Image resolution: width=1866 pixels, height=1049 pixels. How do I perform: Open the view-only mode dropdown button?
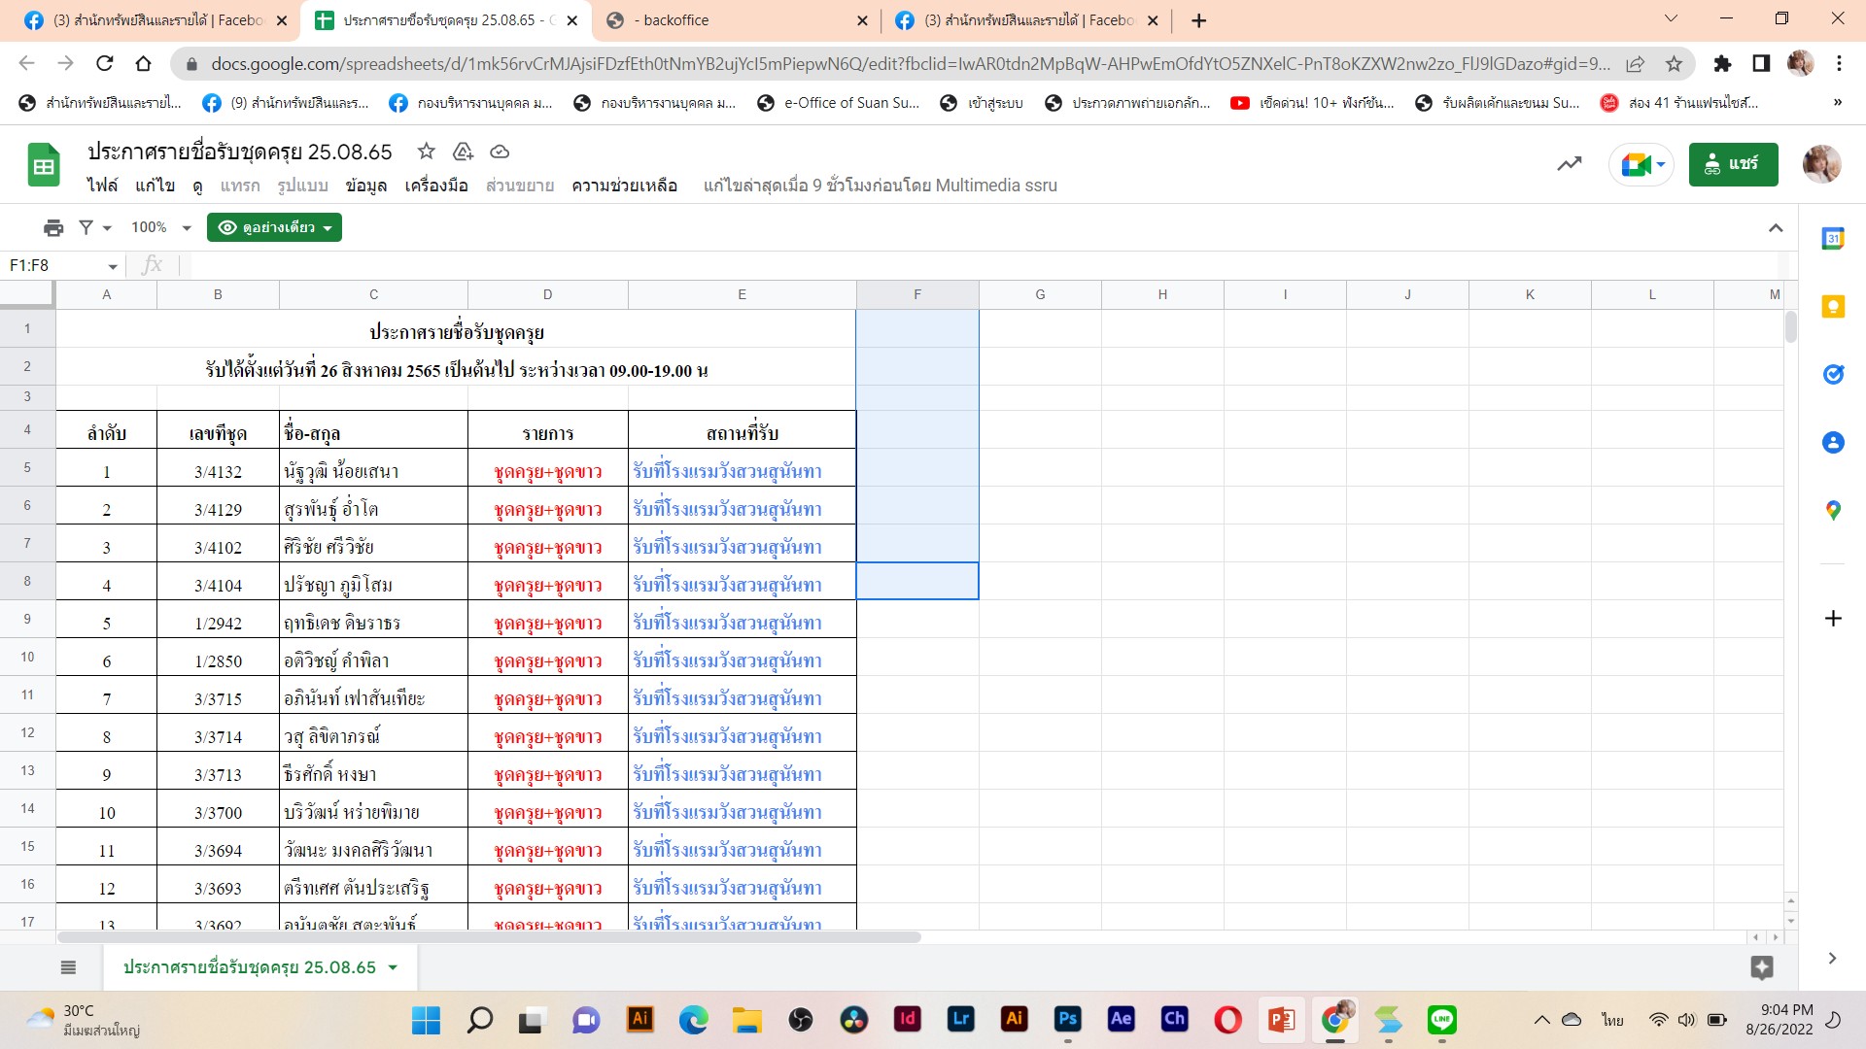pos(274,227)
